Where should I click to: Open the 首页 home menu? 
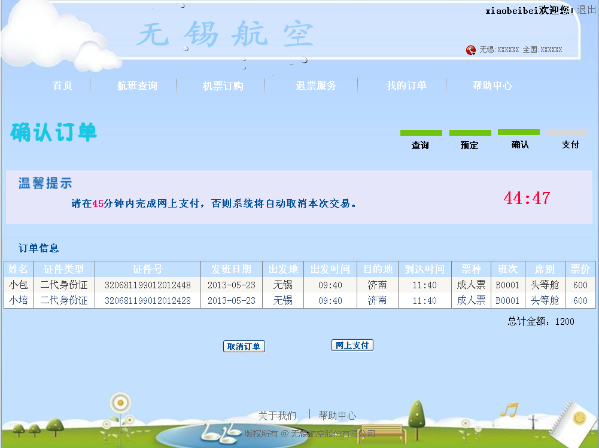(x=63, y=86)
